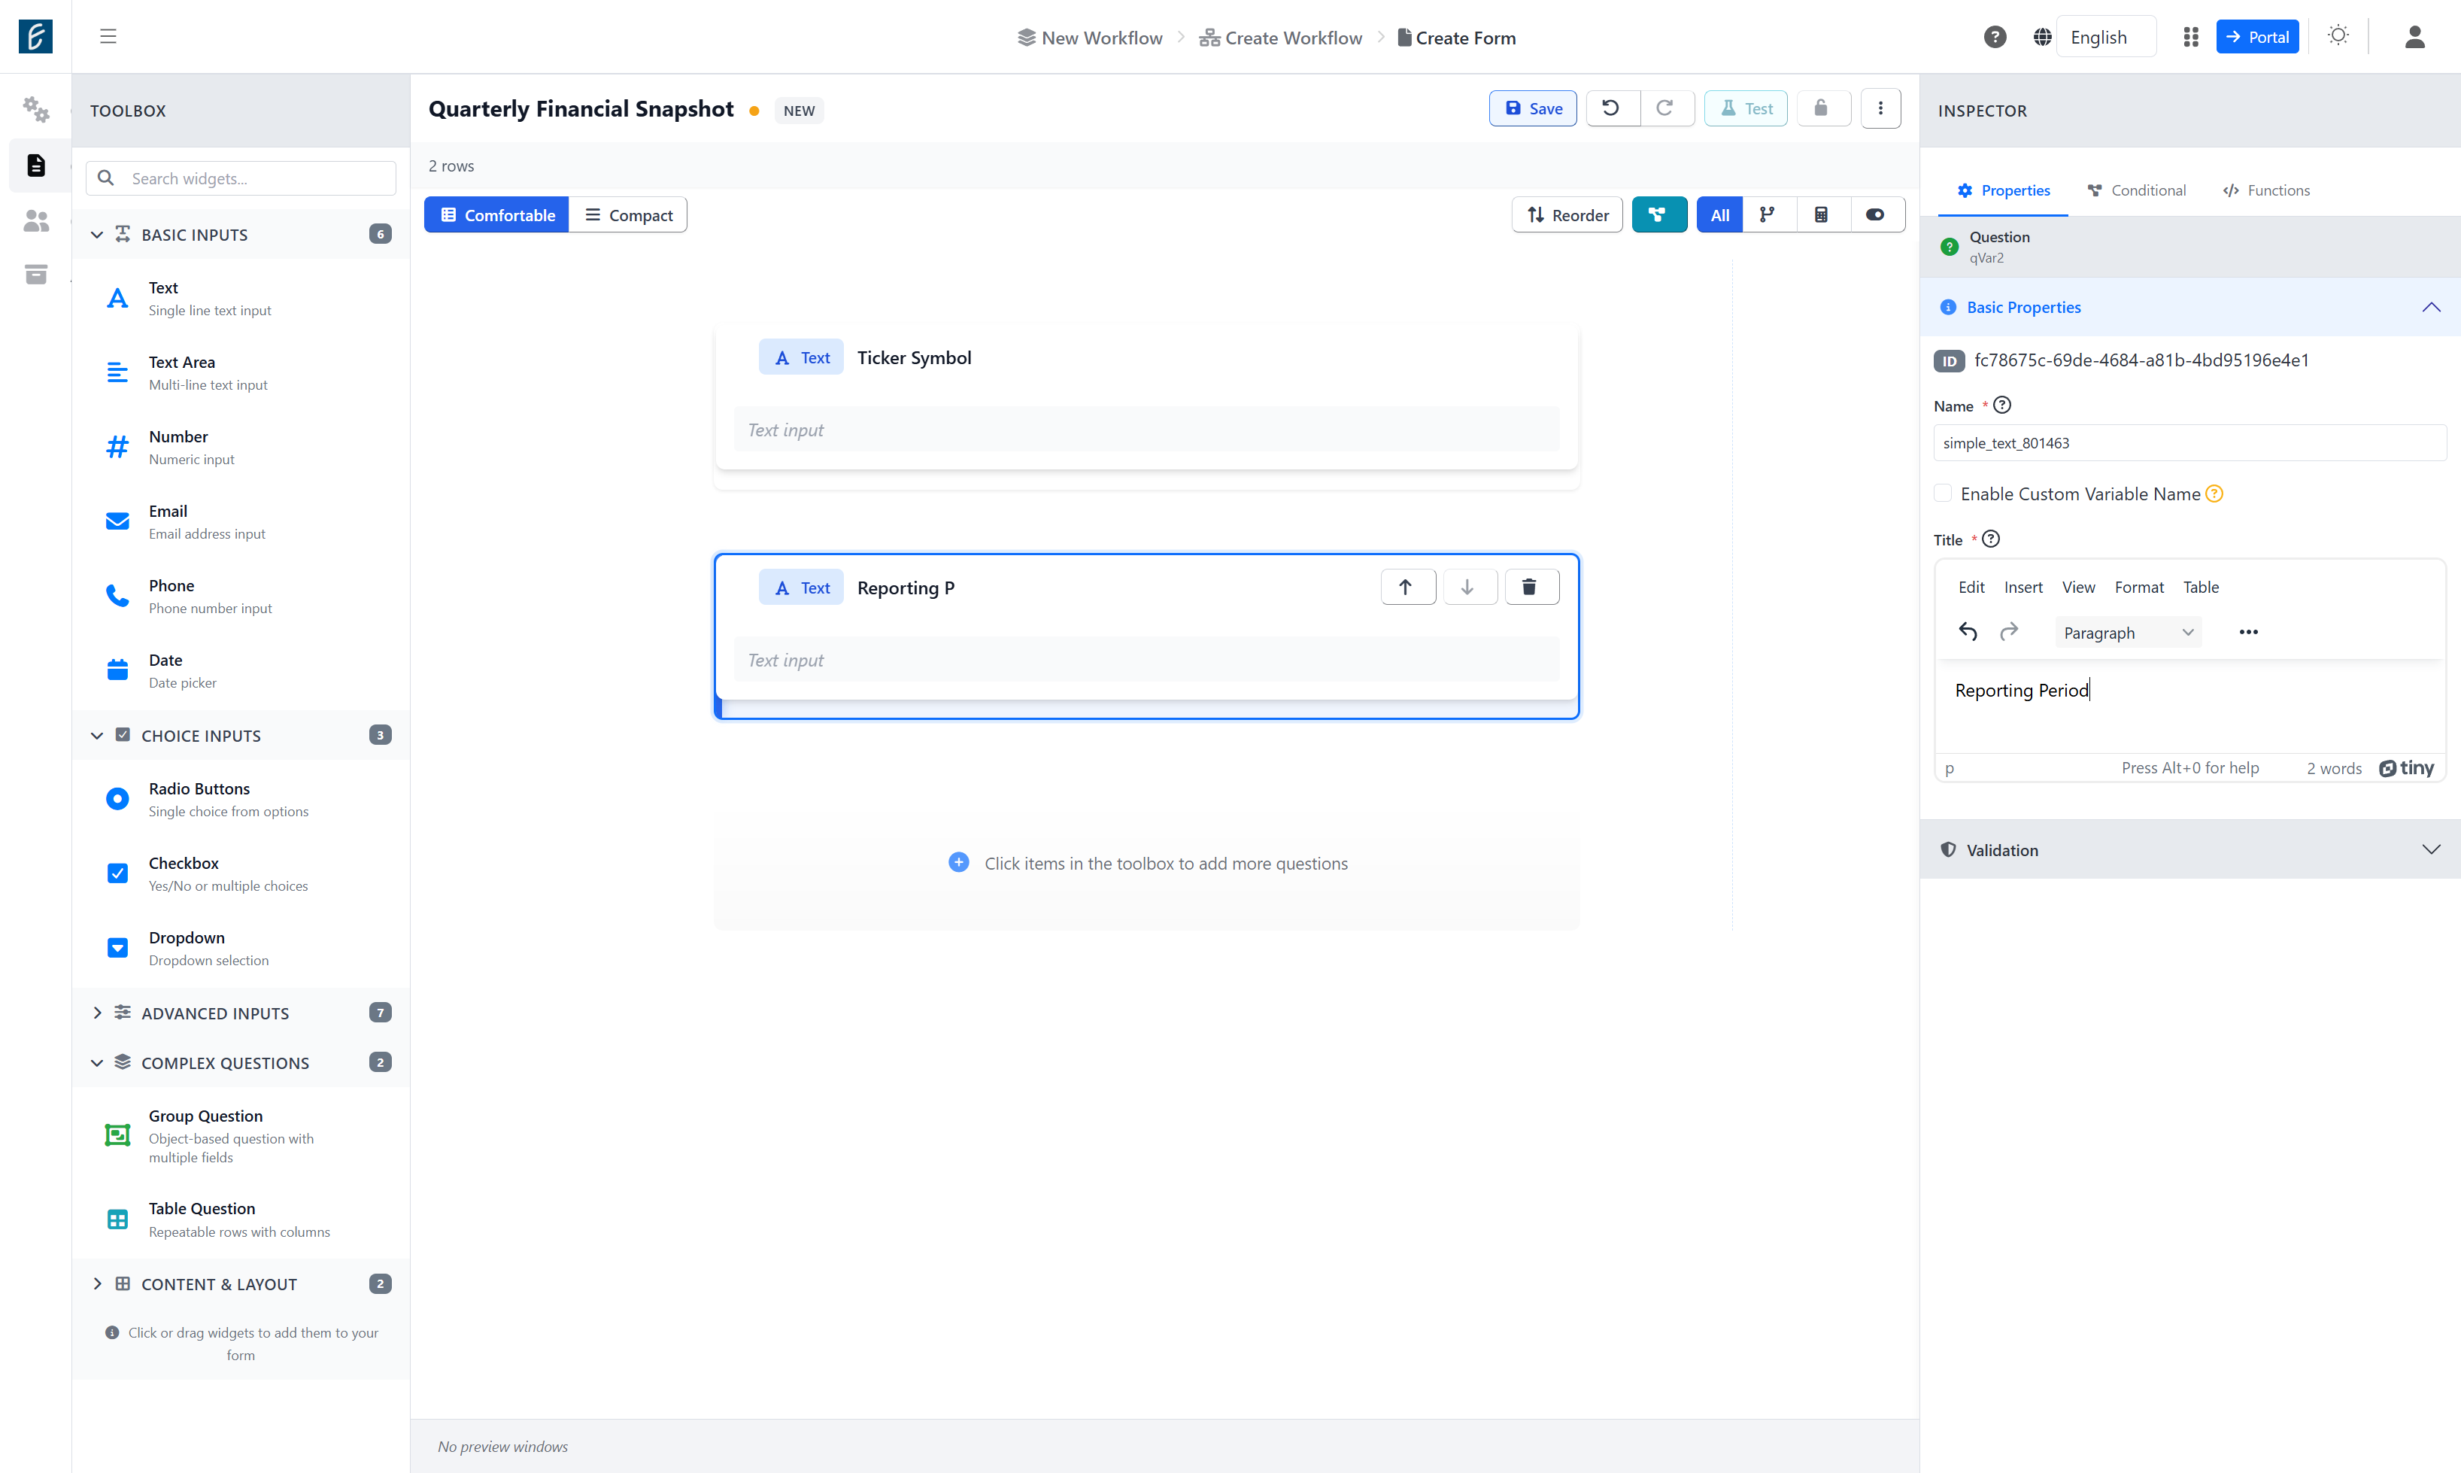
Task: Switch to the Conditional tab
Action: pyautogui.click(x=2137, y=190)
